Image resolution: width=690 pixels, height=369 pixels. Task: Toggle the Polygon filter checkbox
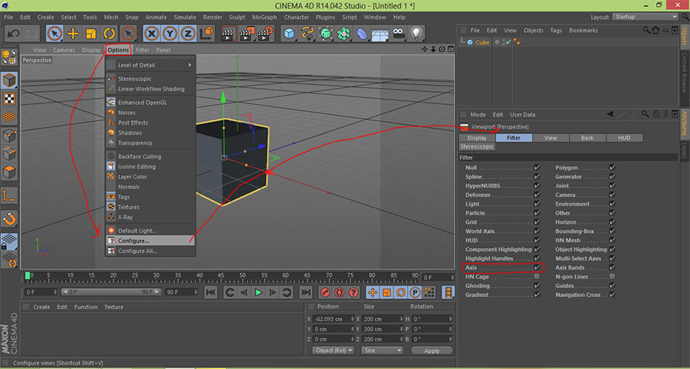[x=612, y=168]
